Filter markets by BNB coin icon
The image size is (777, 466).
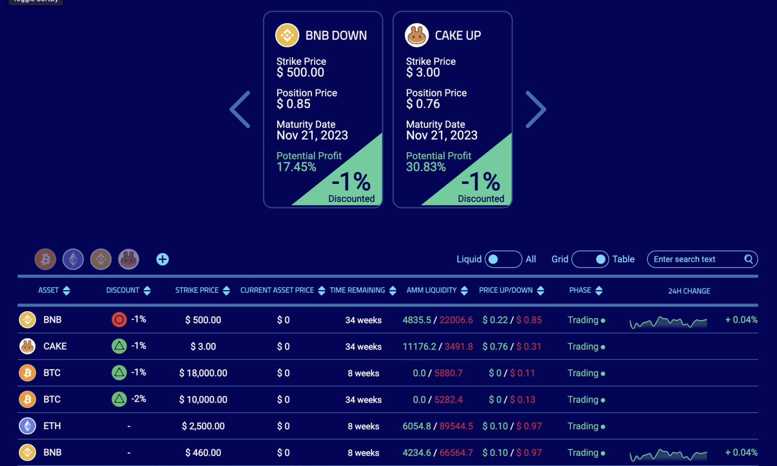pos(101,259)
